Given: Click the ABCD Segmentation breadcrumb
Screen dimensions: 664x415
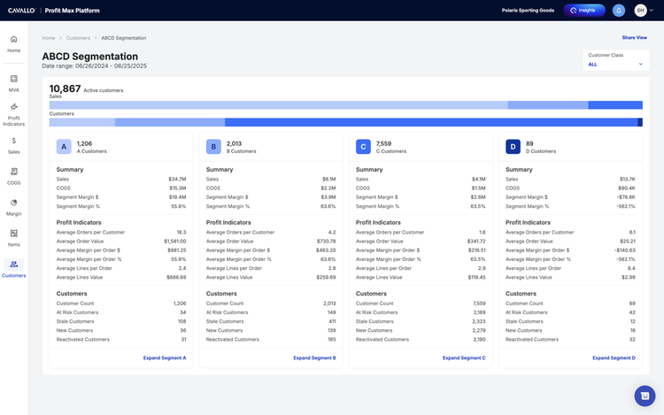Looking at the screenshot, I should coord(124,38).
